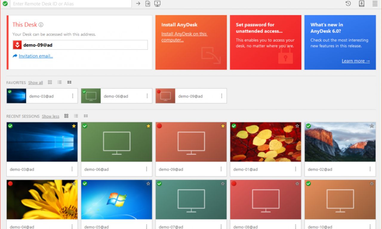Open demo-10@ad orange monitor thumbnail
Image resolution: width=382 pixels, height=229 pixels.
340,200
